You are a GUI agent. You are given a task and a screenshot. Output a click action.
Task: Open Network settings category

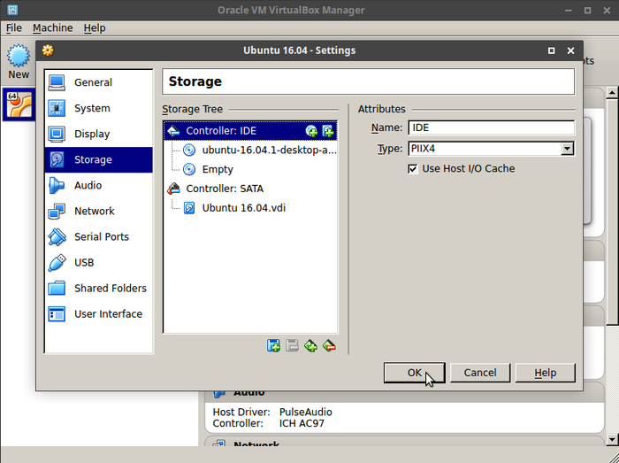pos(98,211)
